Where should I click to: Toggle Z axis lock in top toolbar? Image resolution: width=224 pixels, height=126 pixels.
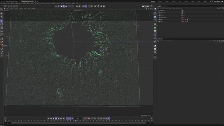click(14, 6)
